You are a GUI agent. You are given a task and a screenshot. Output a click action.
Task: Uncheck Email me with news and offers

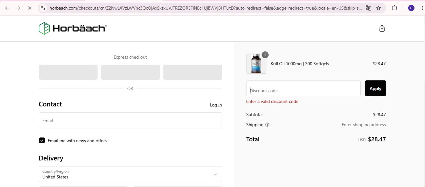tap(42, 141)
